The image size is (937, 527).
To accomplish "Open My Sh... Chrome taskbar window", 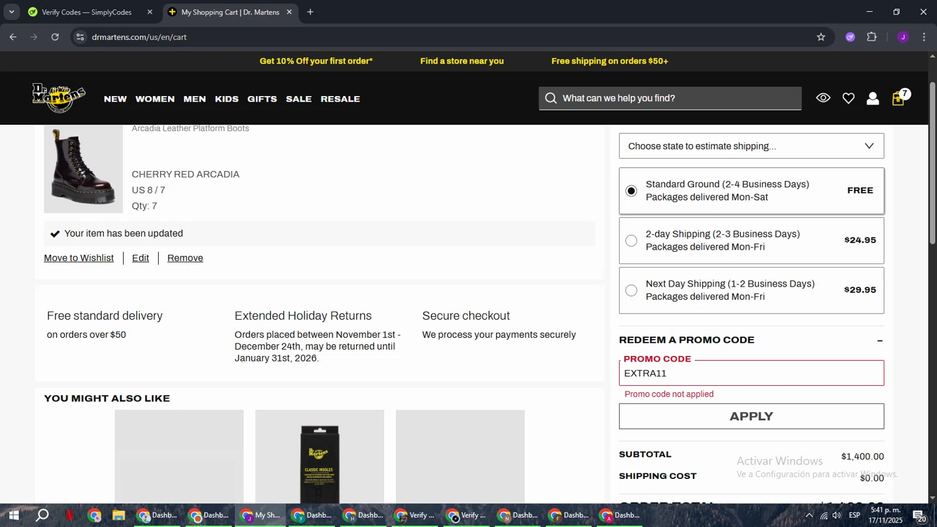I will point(260,515).
